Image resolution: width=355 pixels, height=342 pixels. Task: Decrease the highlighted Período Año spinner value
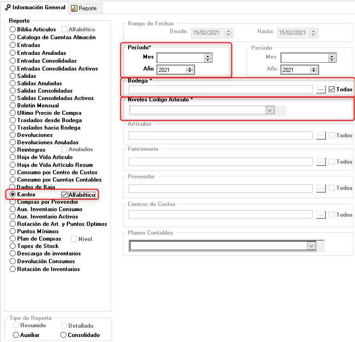click(189, 72)
